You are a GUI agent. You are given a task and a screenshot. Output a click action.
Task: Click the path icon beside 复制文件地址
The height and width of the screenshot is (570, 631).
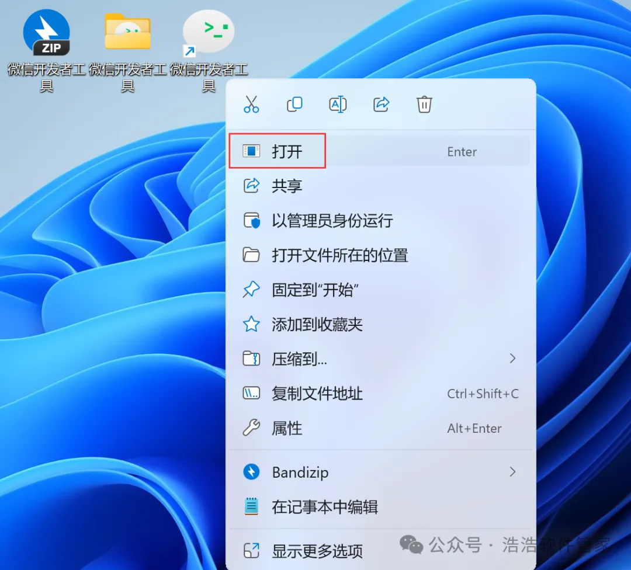pyautogui.click(x=251, y=393)
